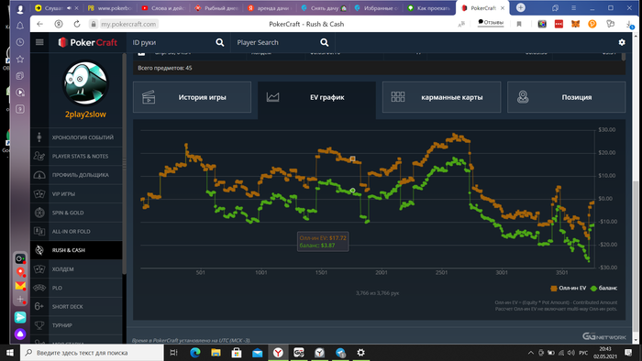
Task: Open browser history clock icon
Action: pos(19,42)
